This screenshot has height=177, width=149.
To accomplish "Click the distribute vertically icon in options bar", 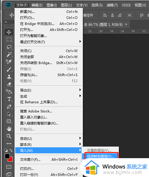I will [130, 15].
